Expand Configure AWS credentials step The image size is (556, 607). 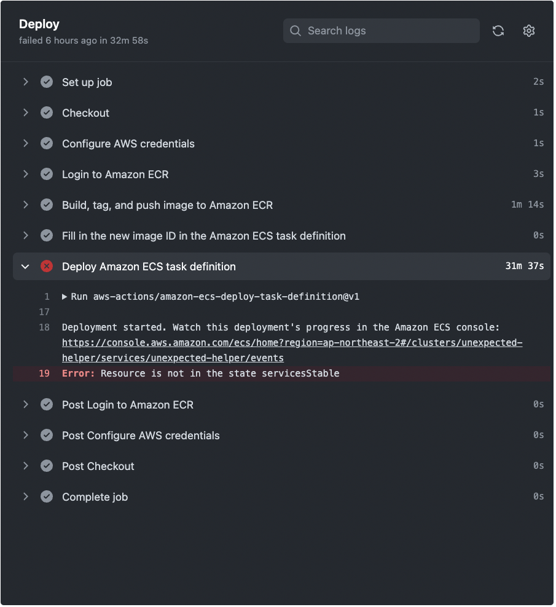click(x=26, y=144)
